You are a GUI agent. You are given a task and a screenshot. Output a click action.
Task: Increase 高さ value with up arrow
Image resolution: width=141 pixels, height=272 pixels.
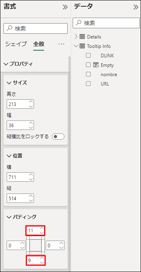[31, 102]
